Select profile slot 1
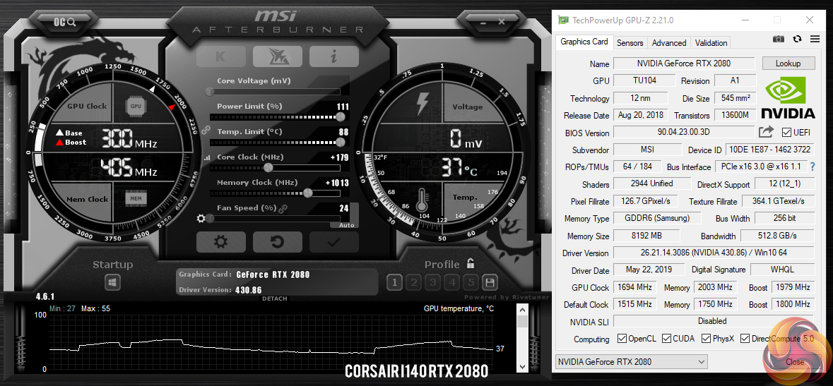Image resolution: width=833 pixels, height=386 pixels. tap(394, 282)
